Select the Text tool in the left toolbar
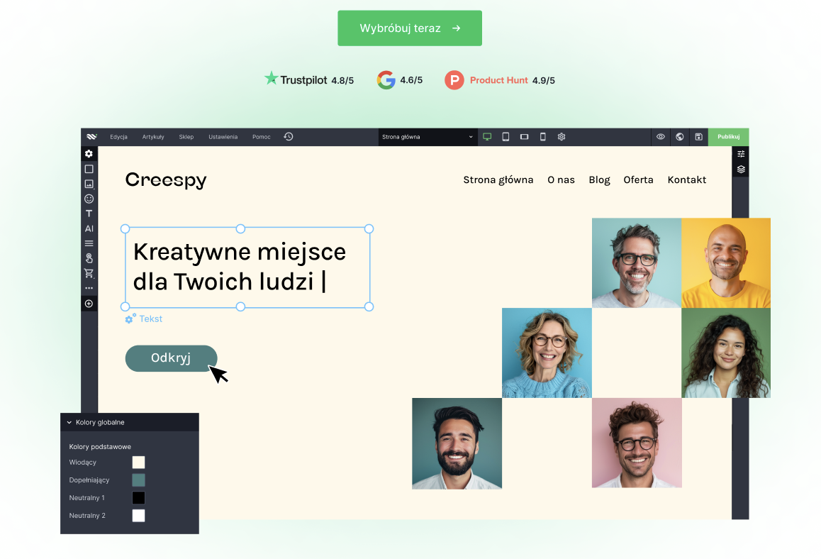 89,214
